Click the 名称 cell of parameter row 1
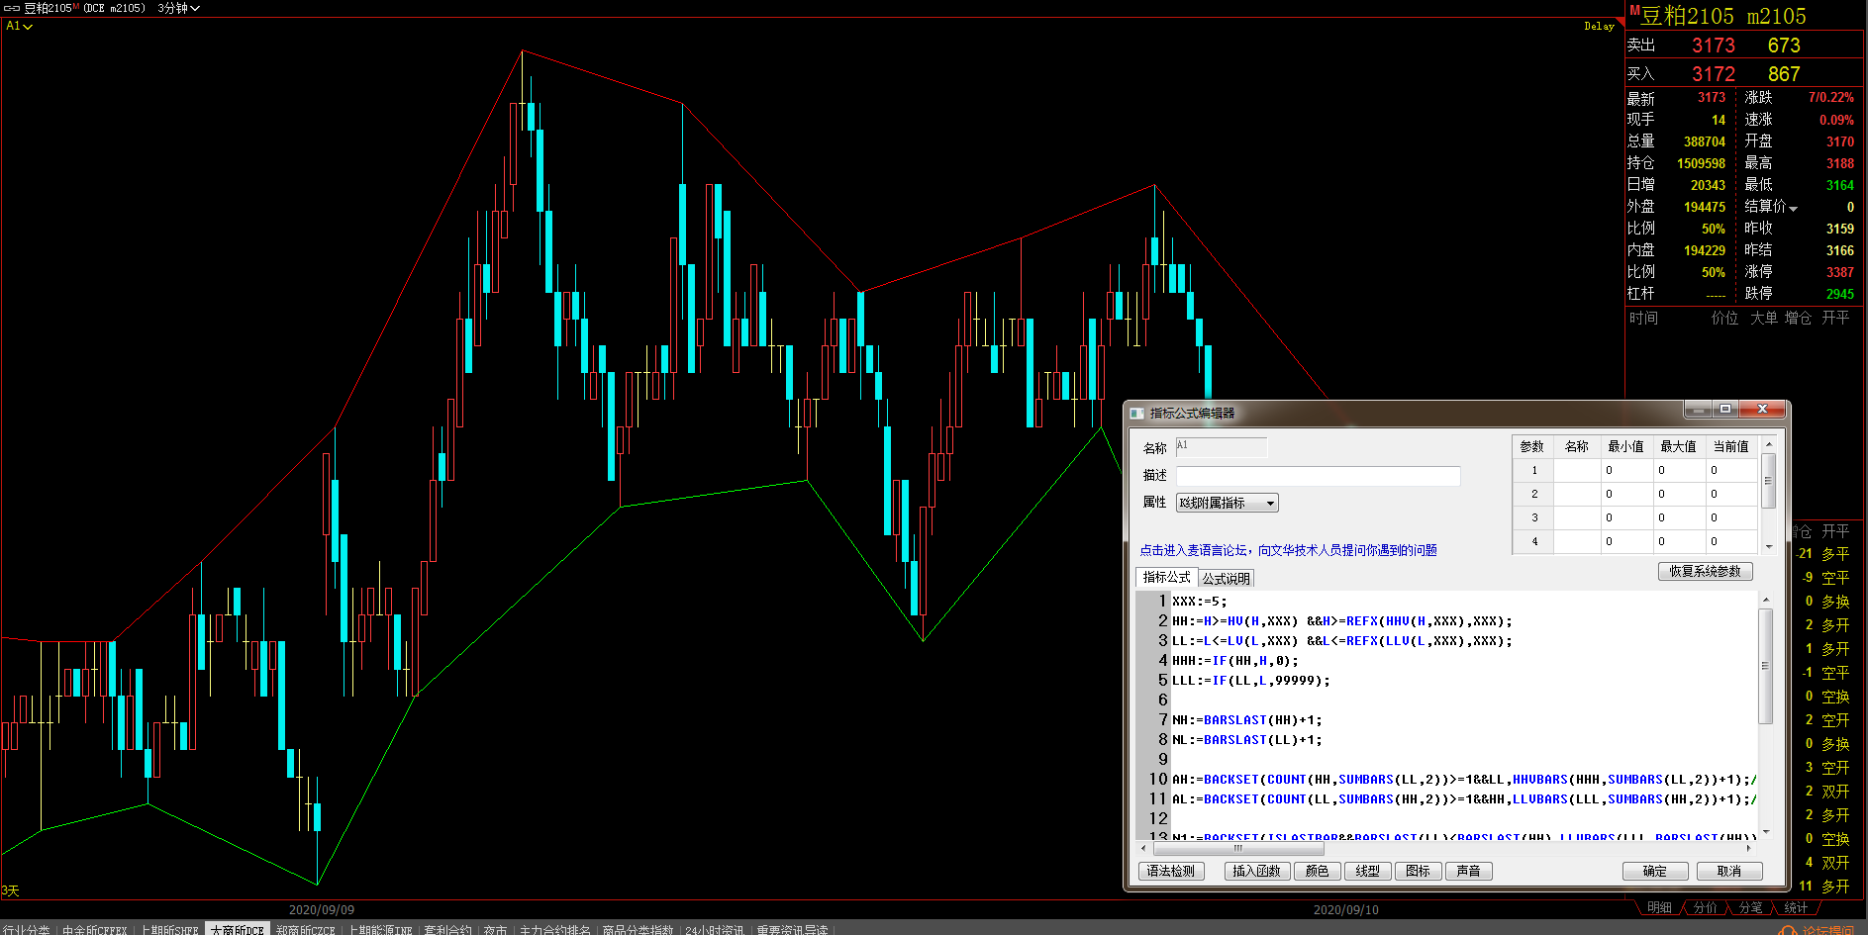 [1577, 470]
